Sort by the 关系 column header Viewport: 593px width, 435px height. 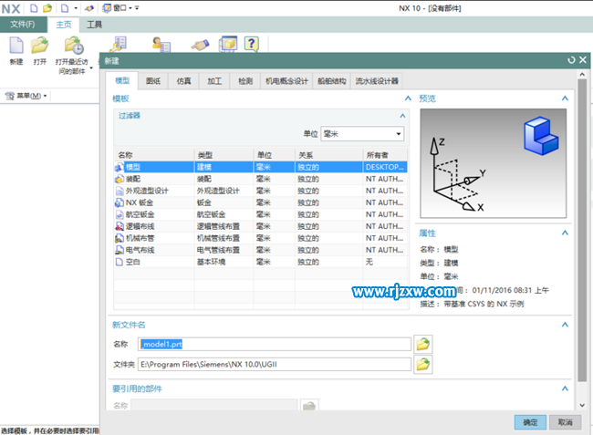329,155
